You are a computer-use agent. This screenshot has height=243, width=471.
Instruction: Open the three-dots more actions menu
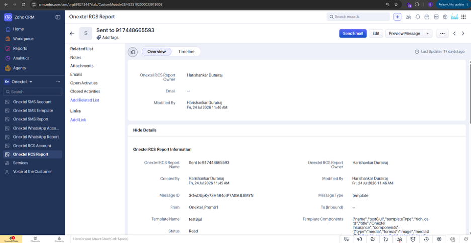442,33
